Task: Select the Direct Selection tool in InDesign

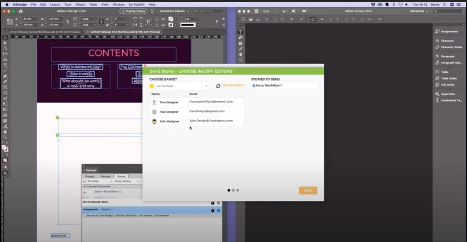Action: [x=5, y=43]
